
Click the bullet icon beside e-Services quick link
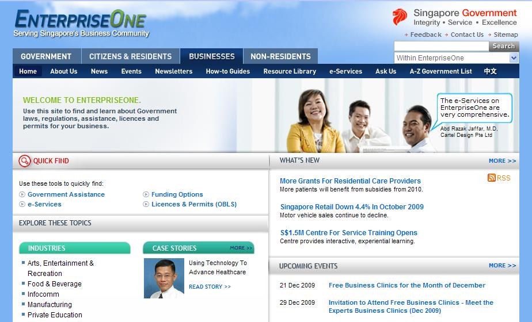point(22,204)
